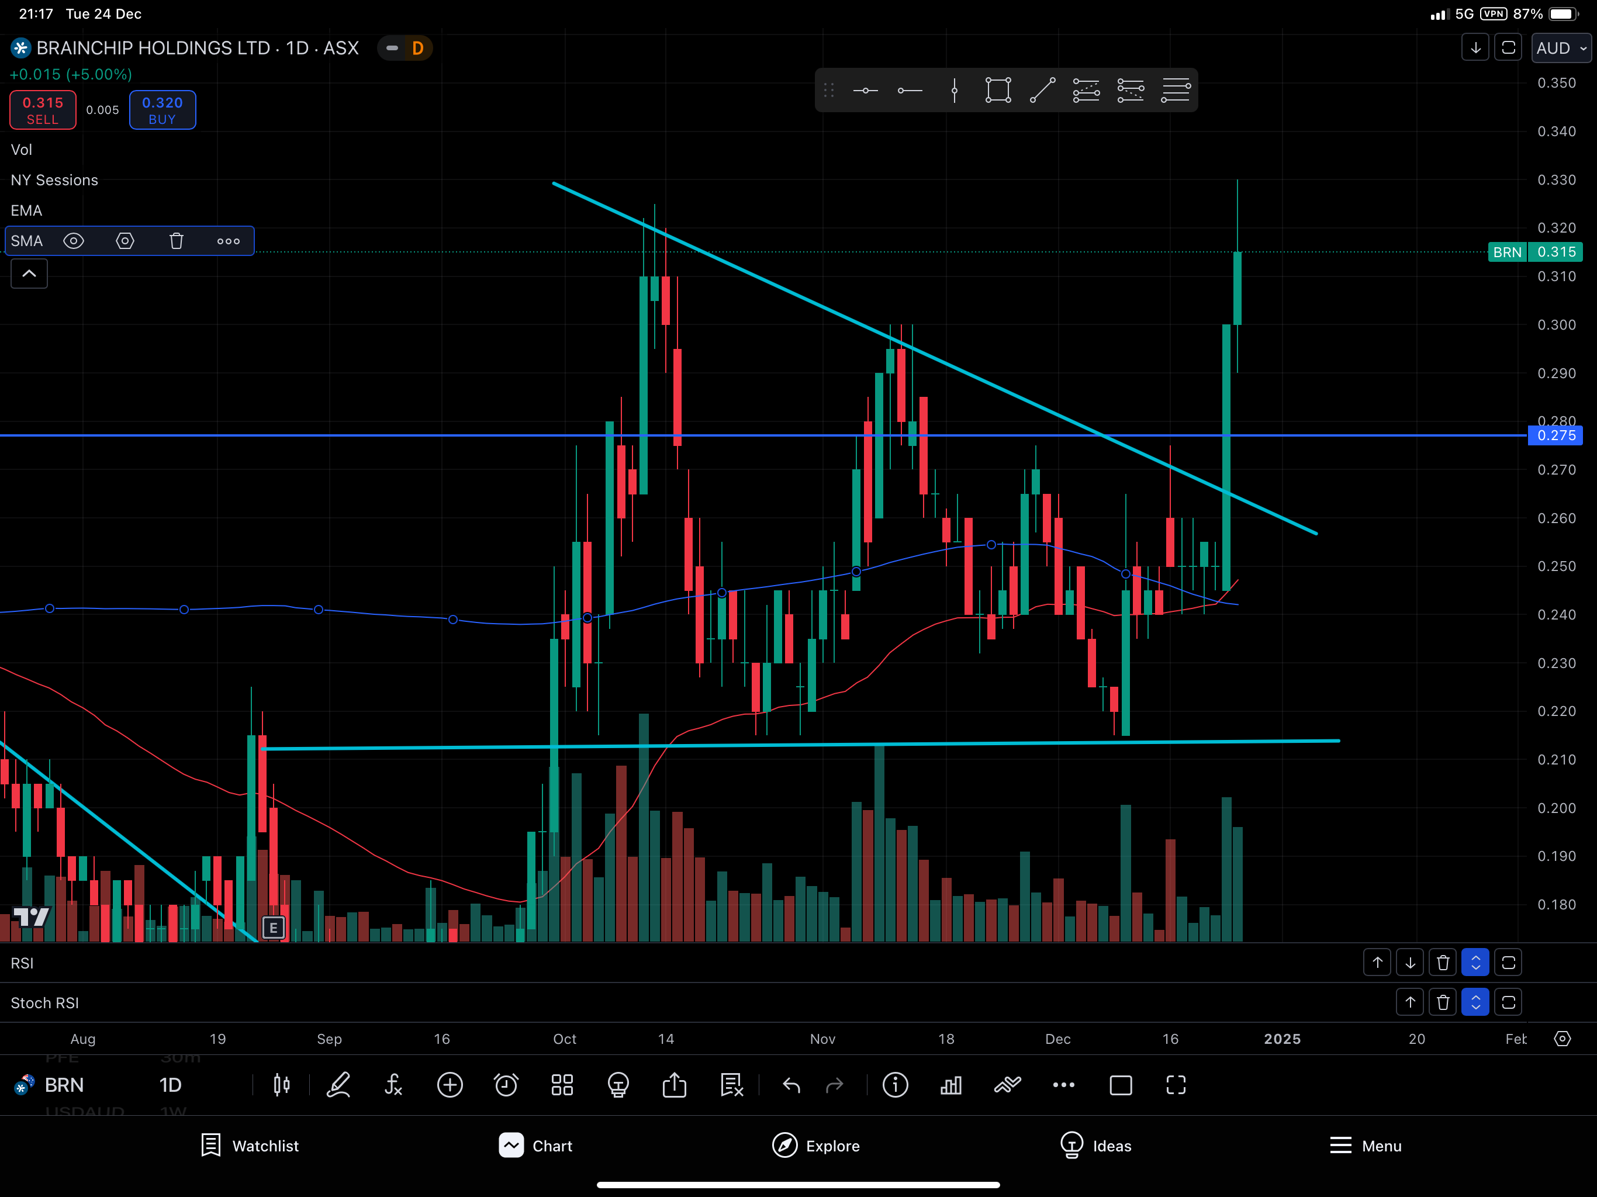The width and height of the screenshot is (1597, 1197).
Task: Open SMA indicator settings hexagon icon
Action: click(125, 241)
